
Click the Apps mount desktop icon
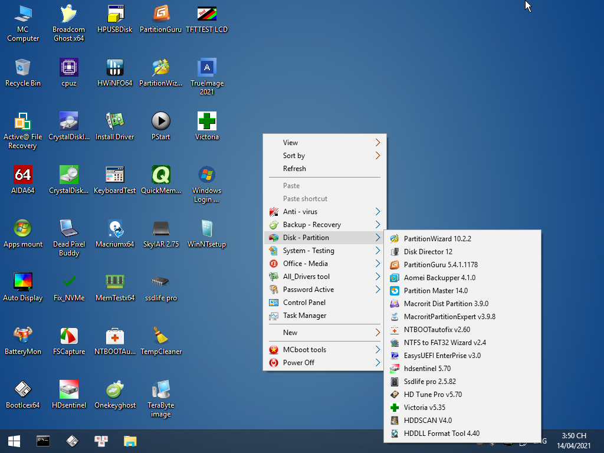click(23, 234)
